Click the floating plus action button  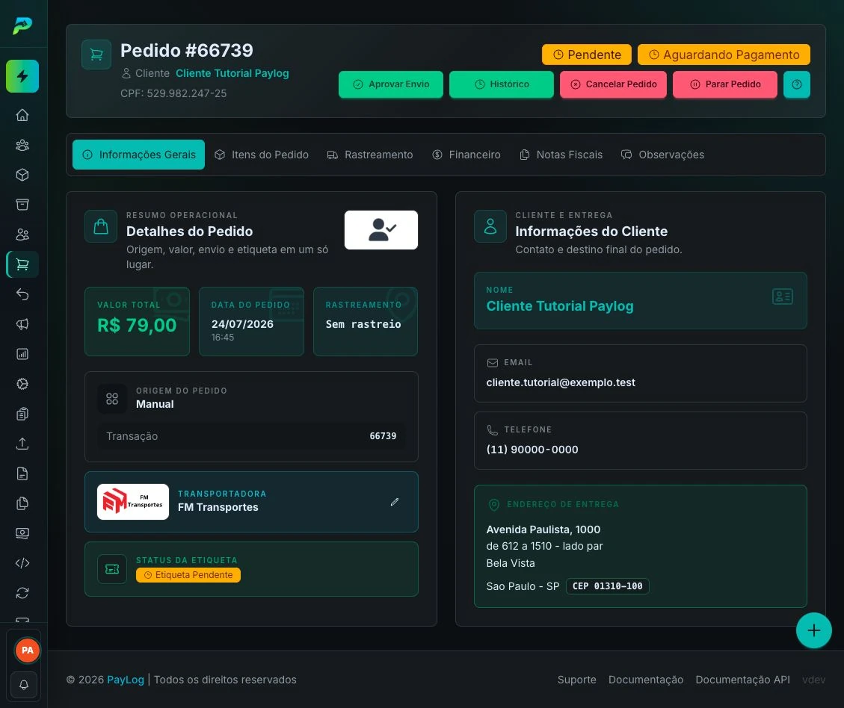point(814,630)
